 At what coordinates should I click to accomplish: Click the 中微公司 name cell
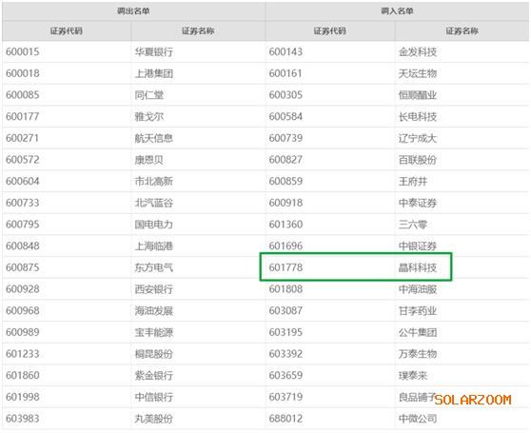click(418, 419)
